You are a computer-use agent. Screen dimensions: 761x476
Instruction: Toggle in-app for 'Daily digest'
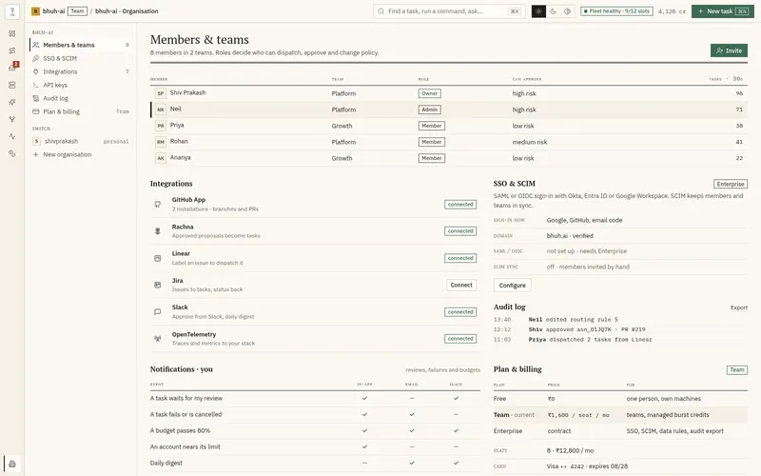[x=365, y=463]
